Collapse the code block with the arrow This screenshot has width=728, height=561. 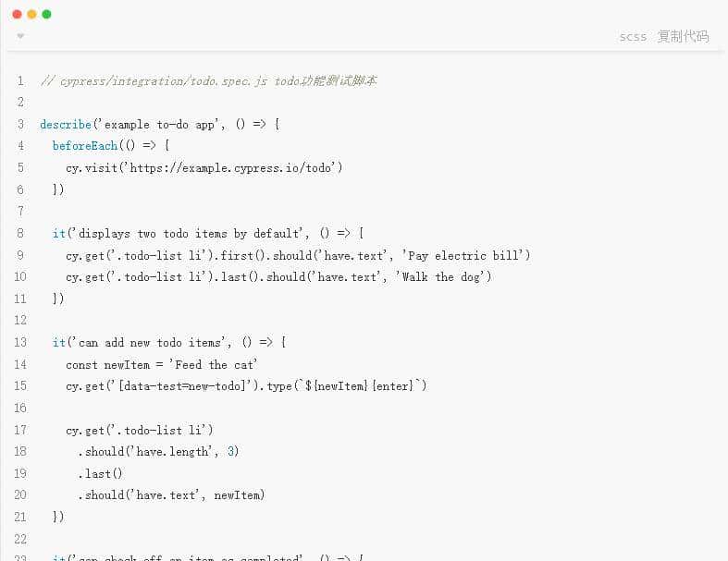click(20, 37)
